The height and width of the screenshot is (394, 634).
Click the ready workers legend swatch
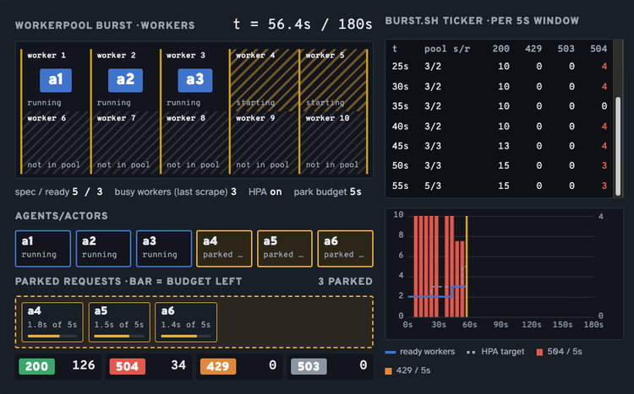point(391,352)
